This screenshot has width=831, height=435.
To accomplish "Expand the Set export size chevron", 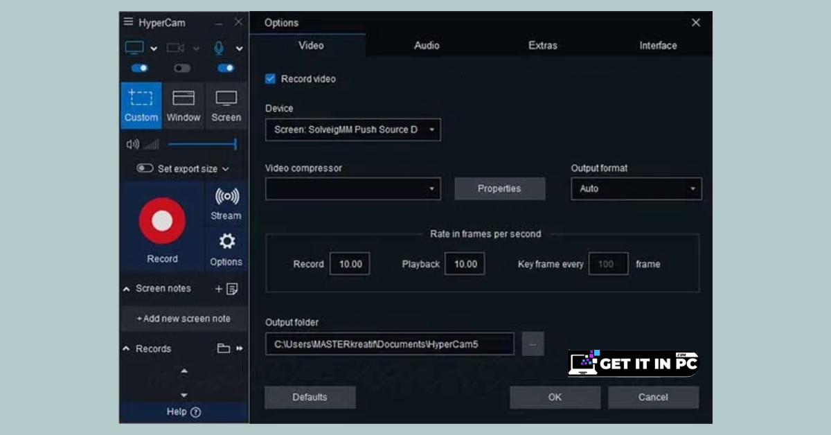I will pos(226,169).
